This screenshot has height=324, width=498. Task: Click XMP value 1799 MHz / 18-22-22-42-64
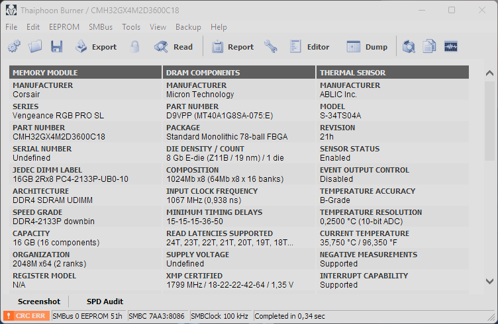[x=230, y=285]
